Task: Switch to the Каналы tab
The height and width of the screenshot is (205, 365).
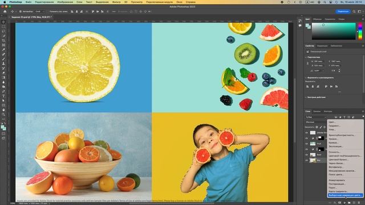Action: [x=317, y=112]
